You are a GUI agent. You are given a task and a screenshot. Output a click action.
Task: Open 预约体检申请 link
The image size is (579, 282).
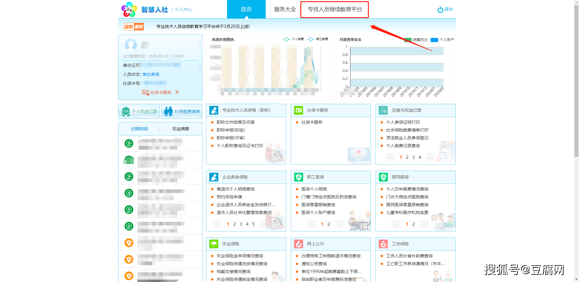point(229,197)
